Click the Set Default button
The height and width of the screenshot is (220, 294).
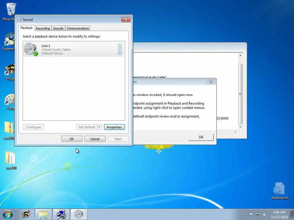pyautogui.click(x=87, y=127)
